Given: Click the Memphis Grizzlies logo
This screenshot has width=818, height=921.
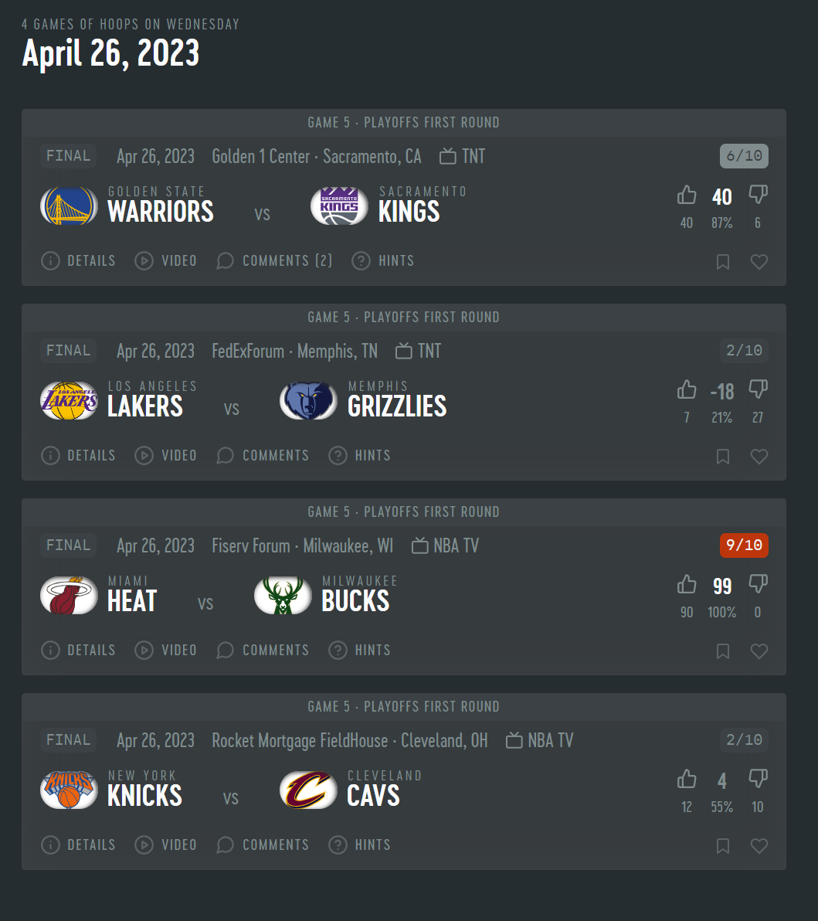Looking at the screenshot, I should pyautogui.click(x=308, y=400).
